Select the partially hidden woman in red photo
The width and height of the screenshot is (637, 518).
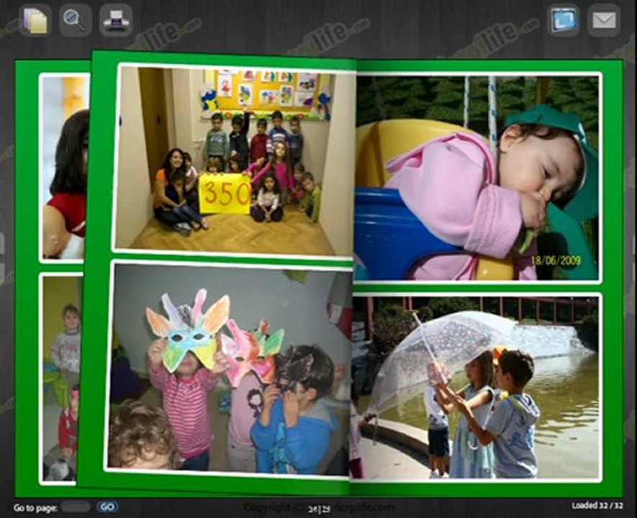tap(65, 167)
